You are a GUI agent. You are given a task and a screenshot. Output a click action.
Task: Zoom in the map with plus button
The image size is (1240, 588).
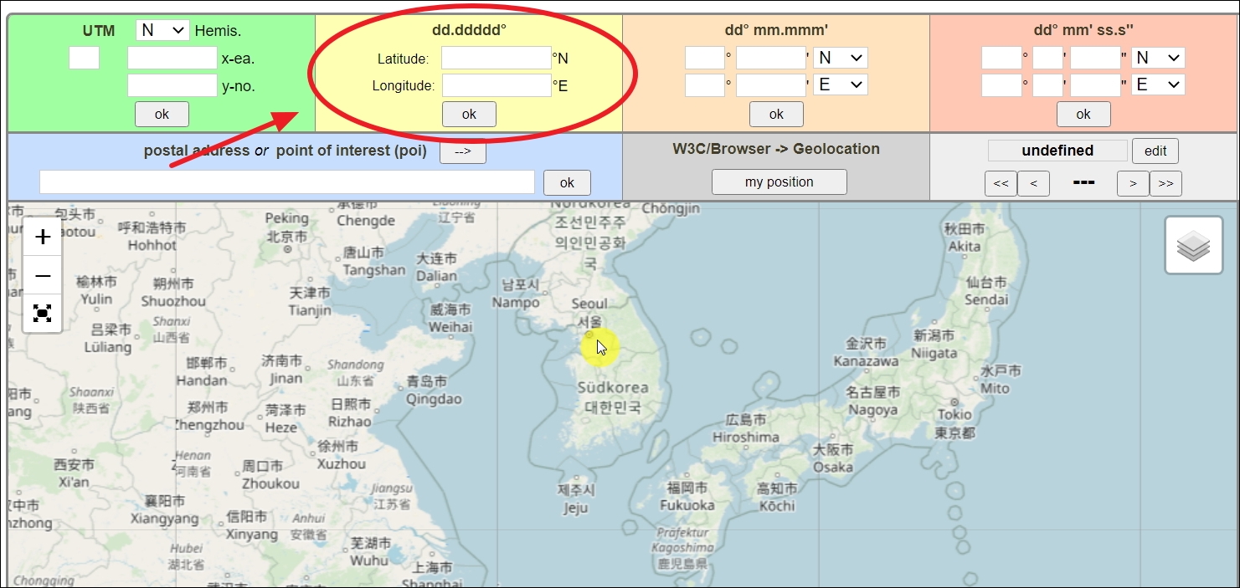click(x=43, y=238)
